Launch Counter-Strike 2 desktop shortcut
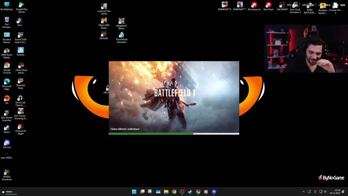The height and width of the screenshot is (196, 348). tap(335, 8)
